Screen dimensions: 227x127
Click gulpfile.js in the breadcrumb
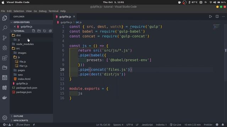(x=66, y=22)
